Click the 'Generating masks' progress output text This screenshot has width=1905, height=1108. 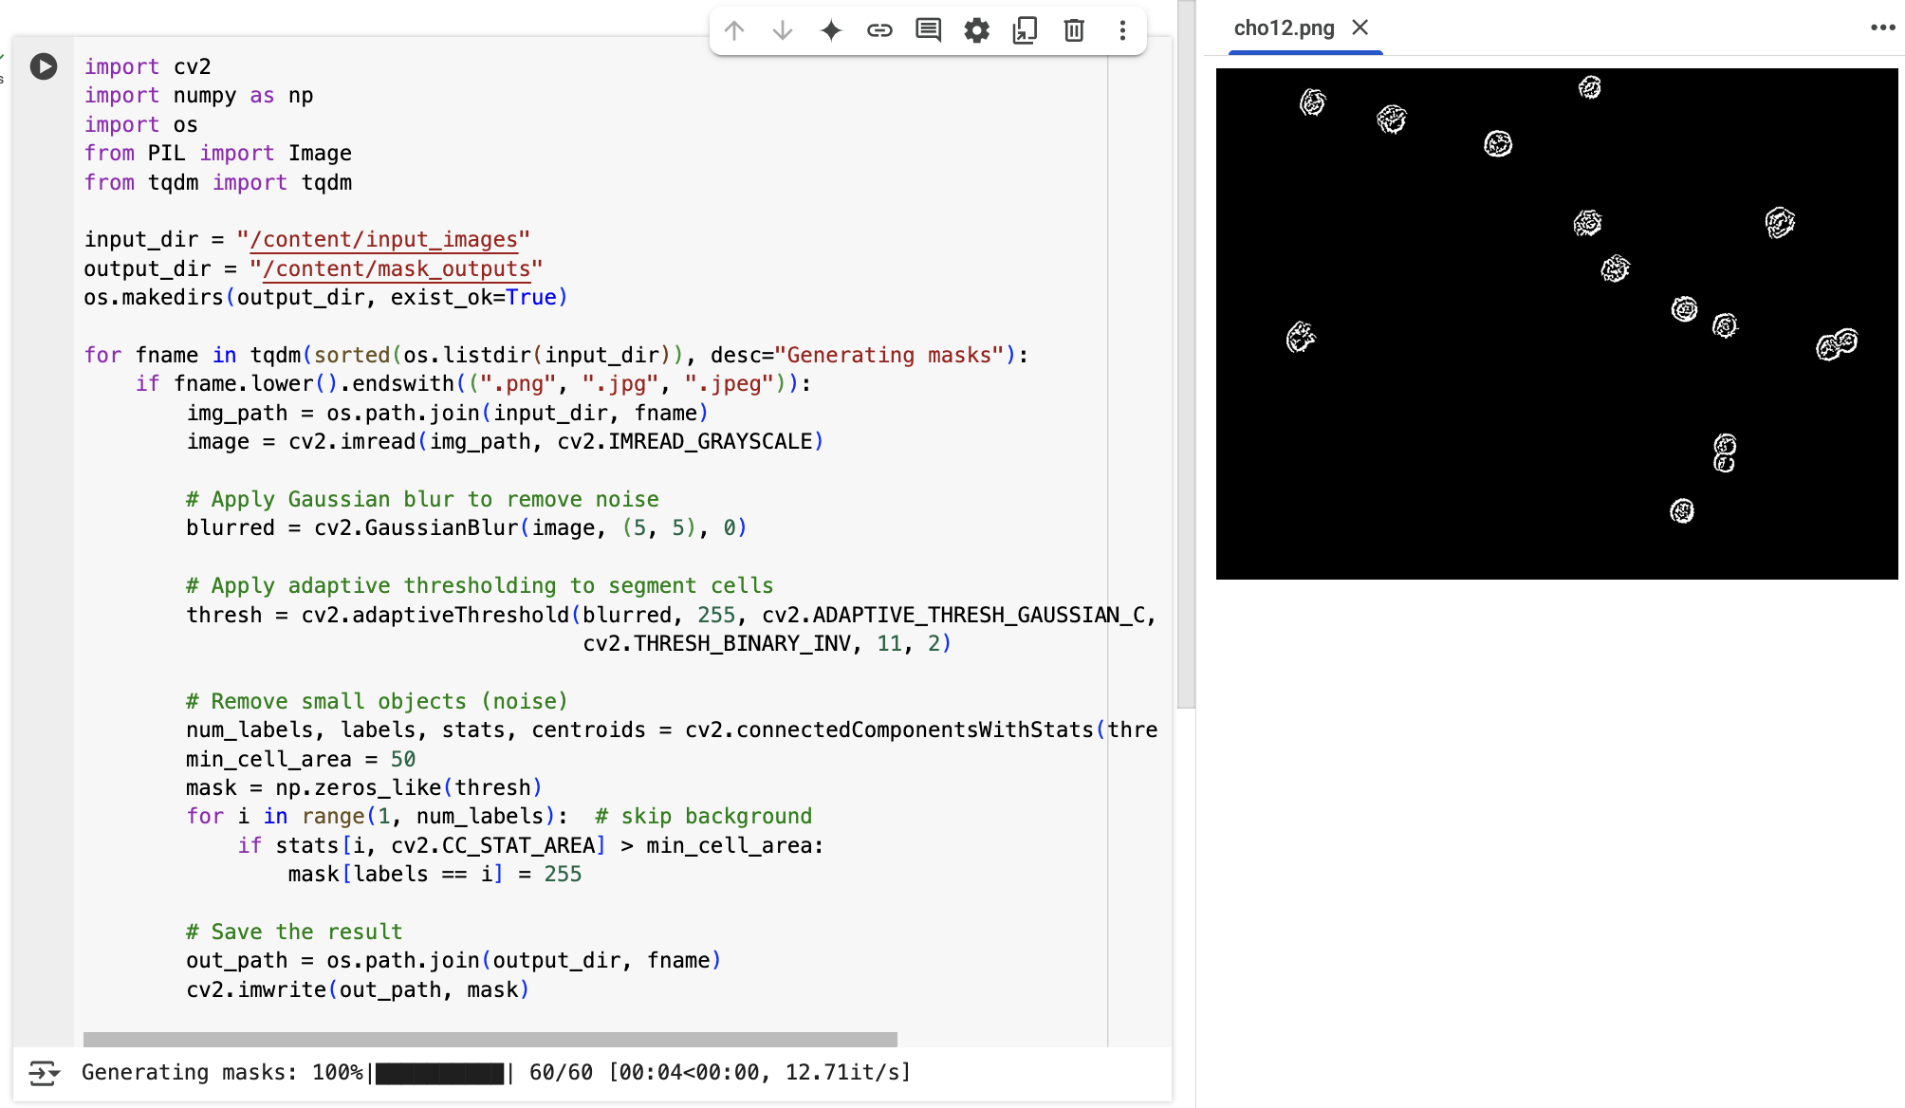pos(496,1073)
